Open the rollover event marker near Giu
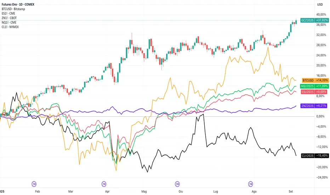Image resolution: width=330 pixels, height=195 pixels. tap(177, 184)
